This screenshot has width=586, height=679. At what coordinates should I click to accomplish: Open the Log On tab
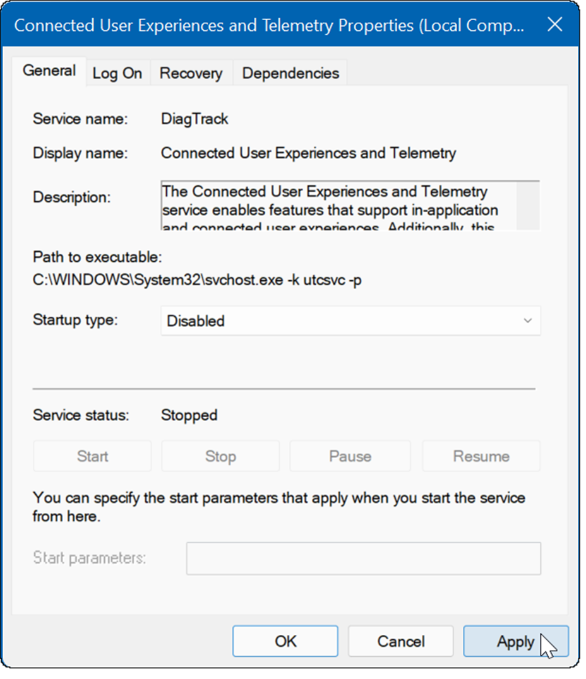pos(117,73)
